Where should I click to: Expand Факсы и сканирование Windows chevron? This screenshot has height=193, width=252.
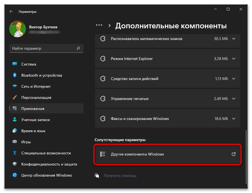click(234, 119)
